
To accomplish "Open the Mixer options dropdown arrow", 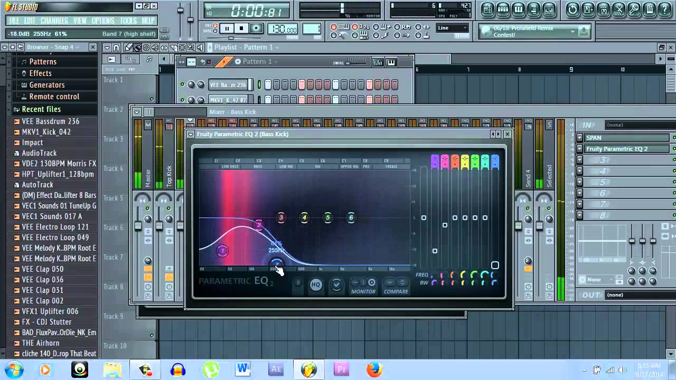I will (x=136, y=112).
